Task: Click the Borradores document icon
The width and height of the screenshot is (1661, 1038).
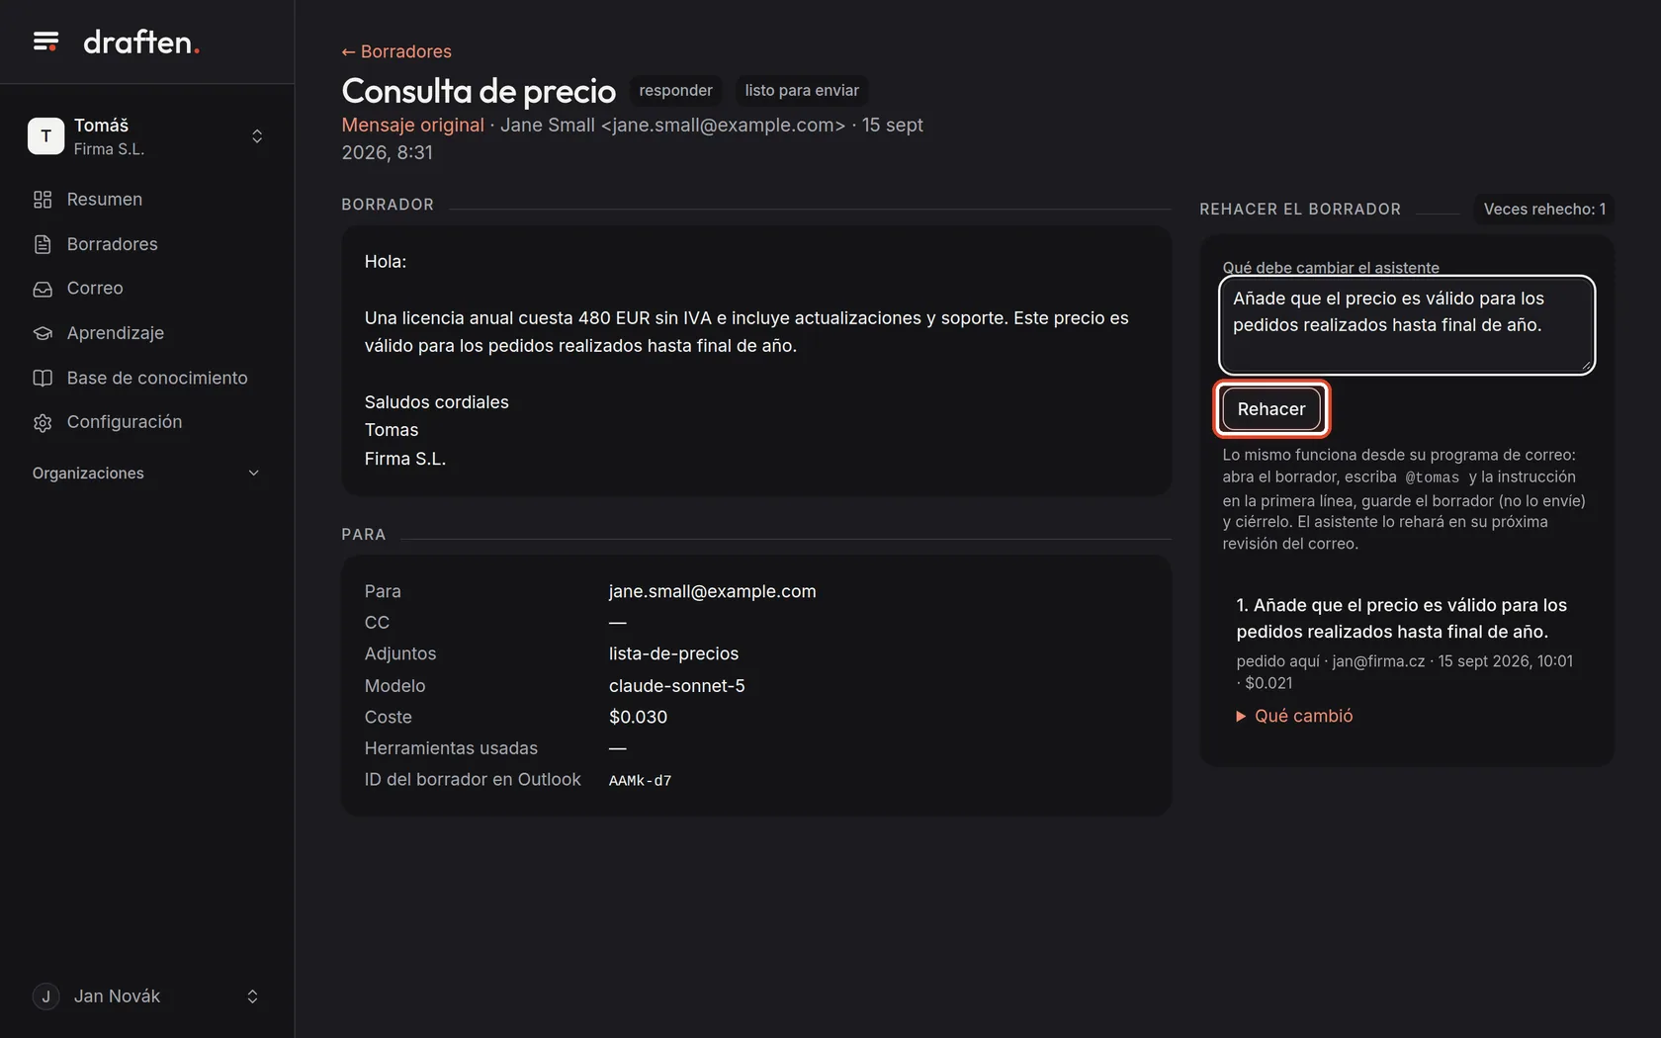Action: [43, 244]
